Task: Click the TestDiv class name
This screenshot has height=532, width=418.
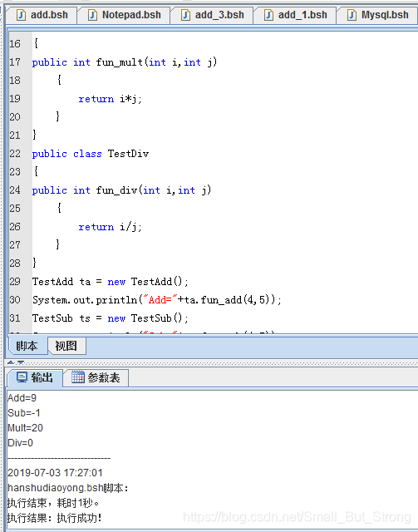Action: (128, 154)
